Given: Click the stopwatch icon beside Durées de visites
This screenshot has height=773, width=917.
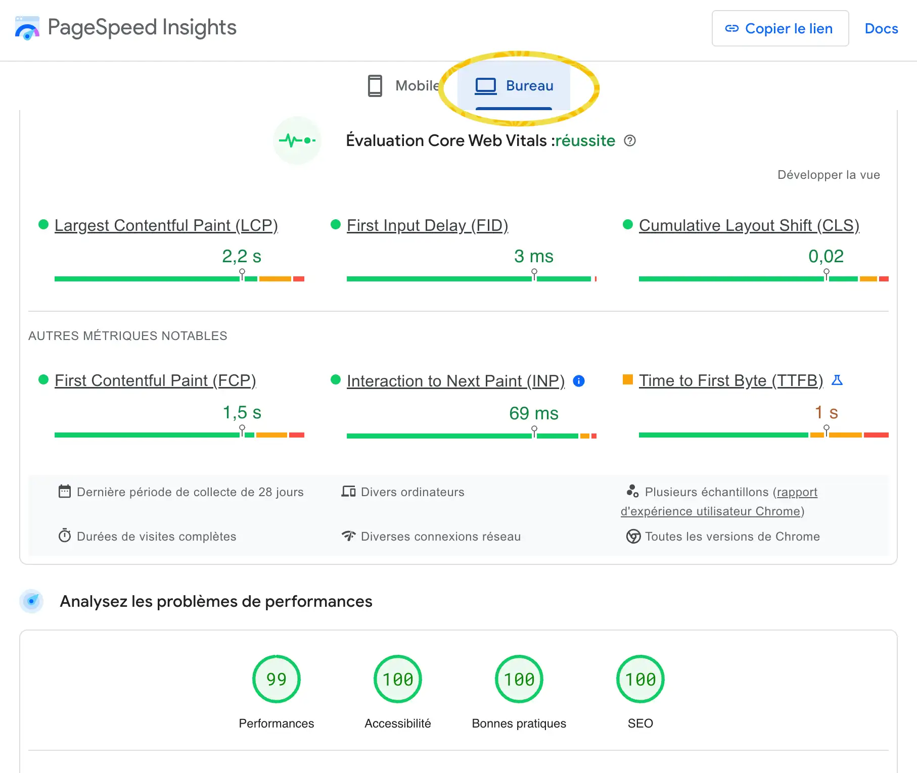Looking at the screenshot, I should pyautogui.click(x=65, y=536).
